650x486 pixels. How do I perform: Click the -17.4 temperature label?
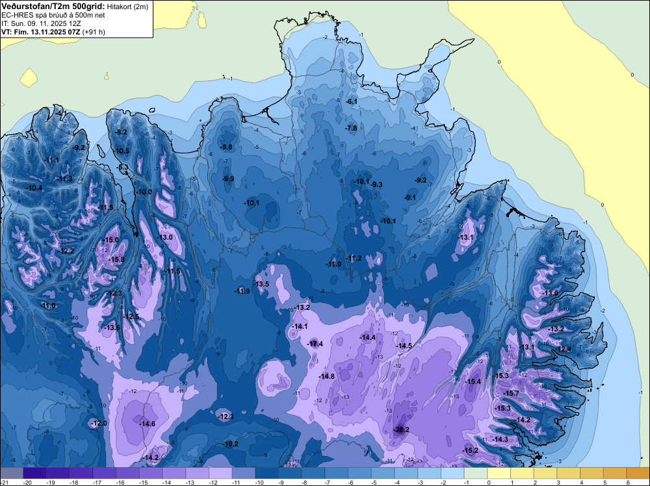tap(315, 344)
